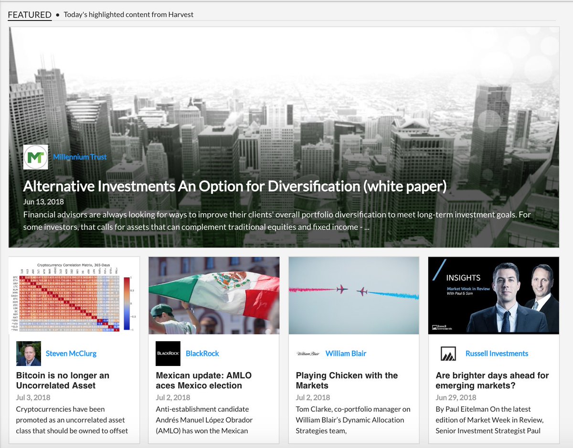Click the cryptocurrency correlation matrix thumbnail
The image size is (573, 448).
point(74,295)
